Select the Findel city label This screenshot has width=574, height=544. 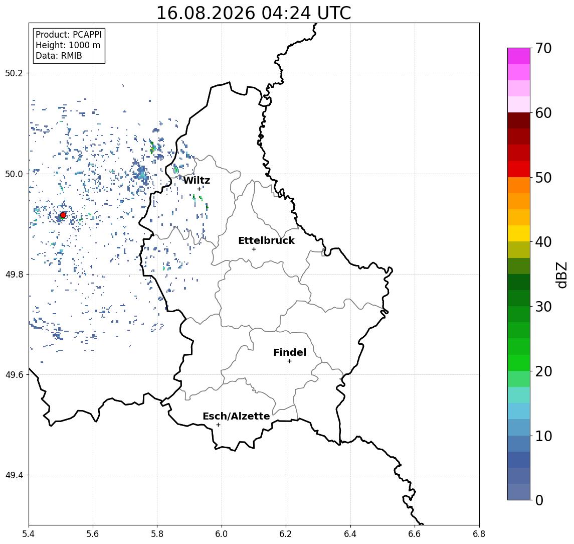(x=290, y=352)
